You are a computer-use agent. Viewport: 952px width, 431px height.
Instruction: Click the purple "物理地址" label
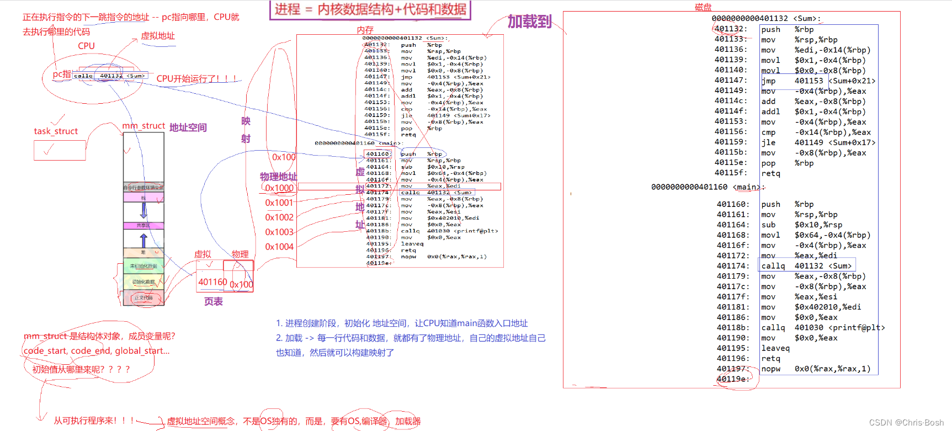(278, 177)
